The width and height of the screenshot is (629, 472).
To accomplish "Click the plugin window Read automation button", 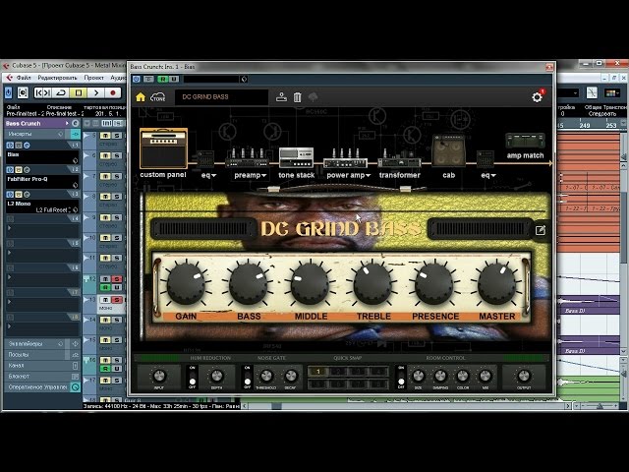I will tap(162, 79).
